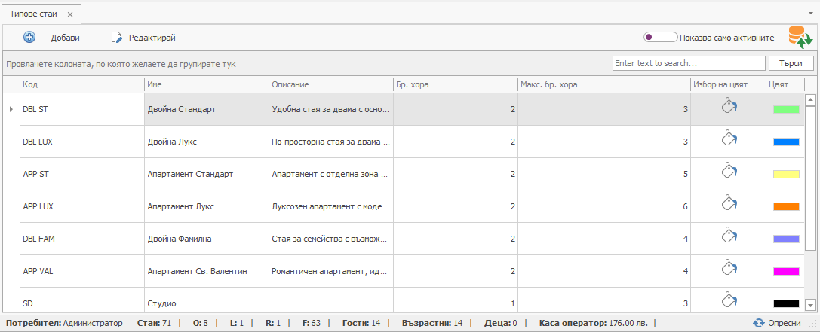Open color picker for APP ST row

pyautogui.click(x=728, y=172)
